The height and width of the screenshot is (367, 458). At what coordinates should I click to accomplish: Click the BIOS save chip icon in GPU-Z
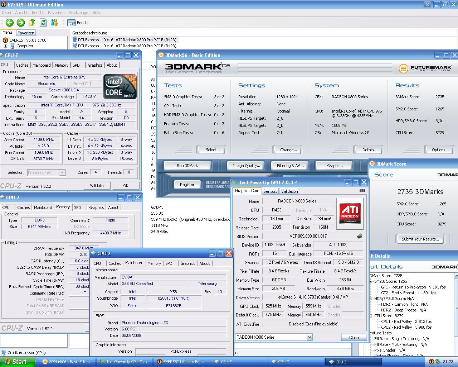[x=359, y=236]
